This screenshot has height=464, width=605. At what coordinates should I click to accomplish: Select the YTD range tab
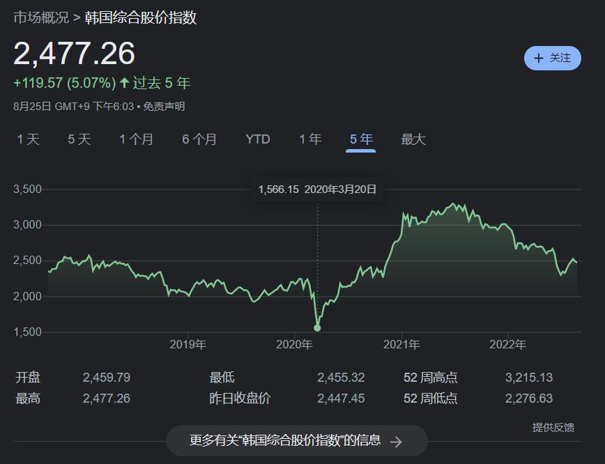pyautogui.click(x=257, y=139)
